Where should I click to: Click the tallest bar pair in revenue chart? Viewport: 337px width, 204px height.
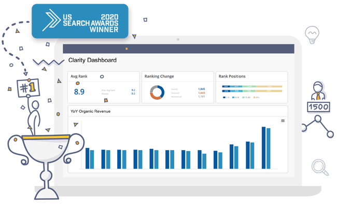coord(266,147)
